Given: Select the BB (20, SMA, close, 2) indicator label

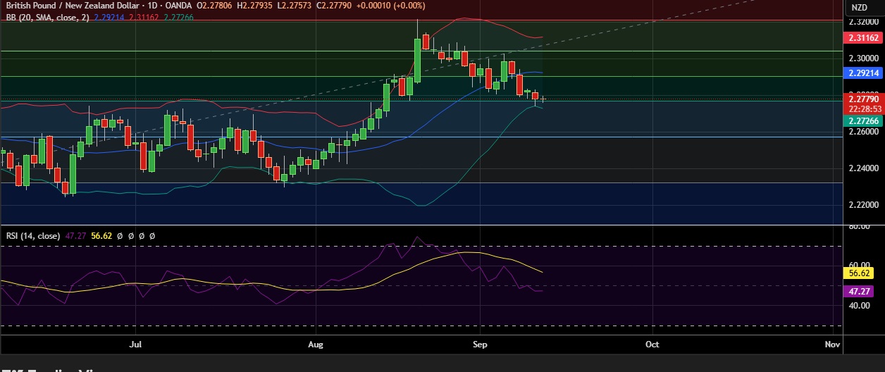Looking at the screenshot, I should (x=45, y=18).
